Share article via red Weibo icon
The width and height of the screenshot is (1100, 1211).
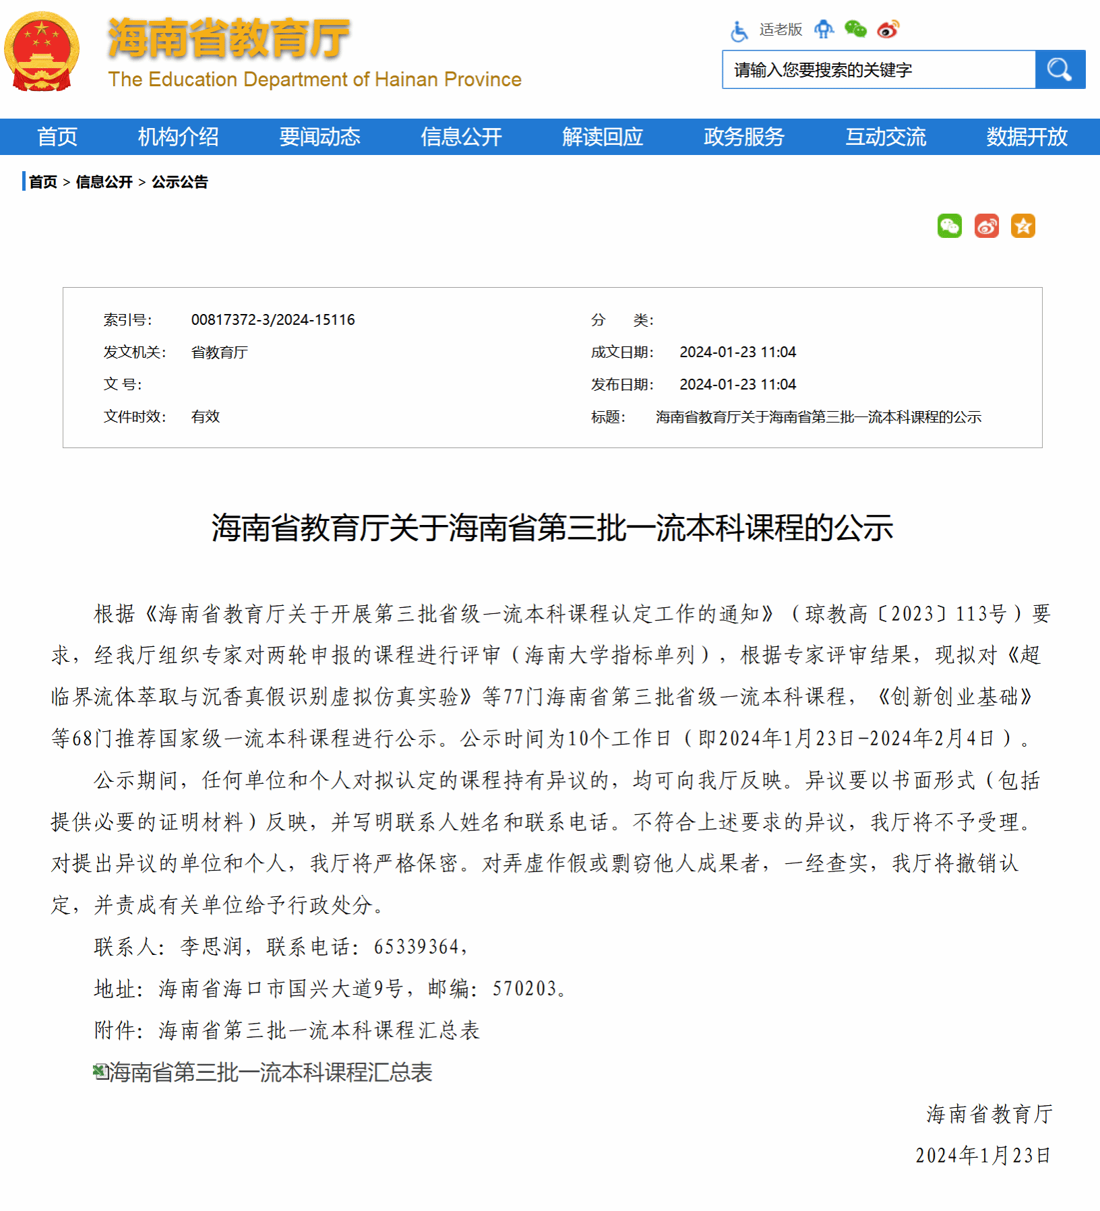coord(986,226)
